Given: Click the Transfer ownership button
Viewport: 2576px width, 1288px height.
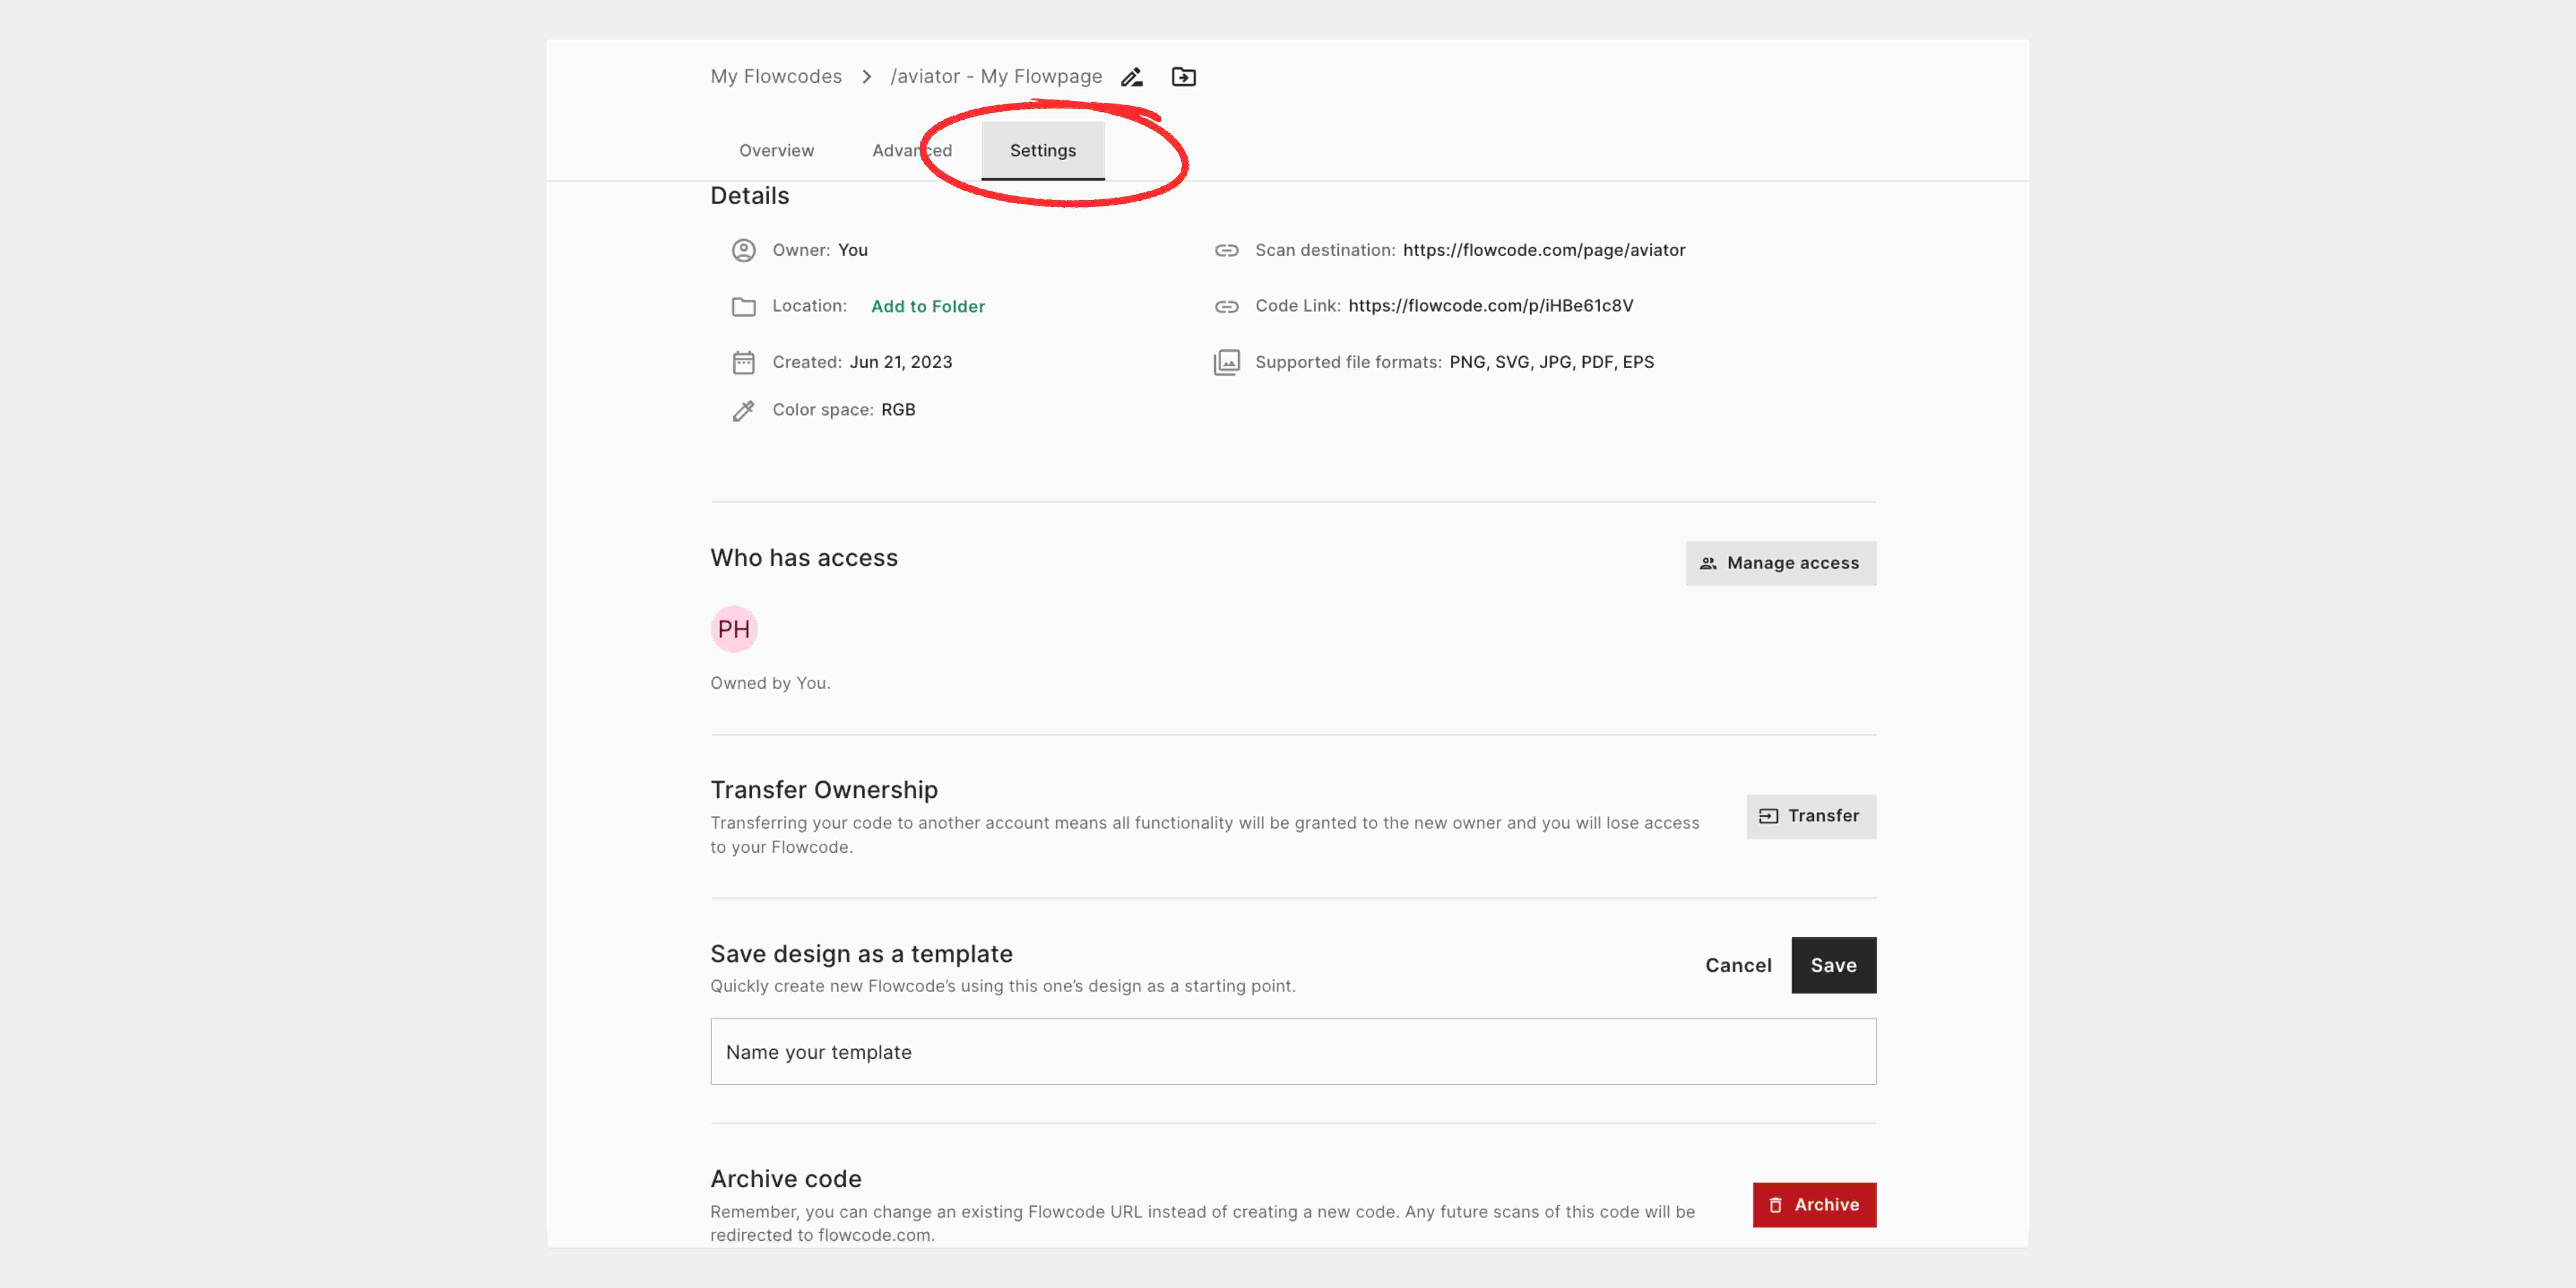Looking at the screenshot, I should tap(1811, 816).
